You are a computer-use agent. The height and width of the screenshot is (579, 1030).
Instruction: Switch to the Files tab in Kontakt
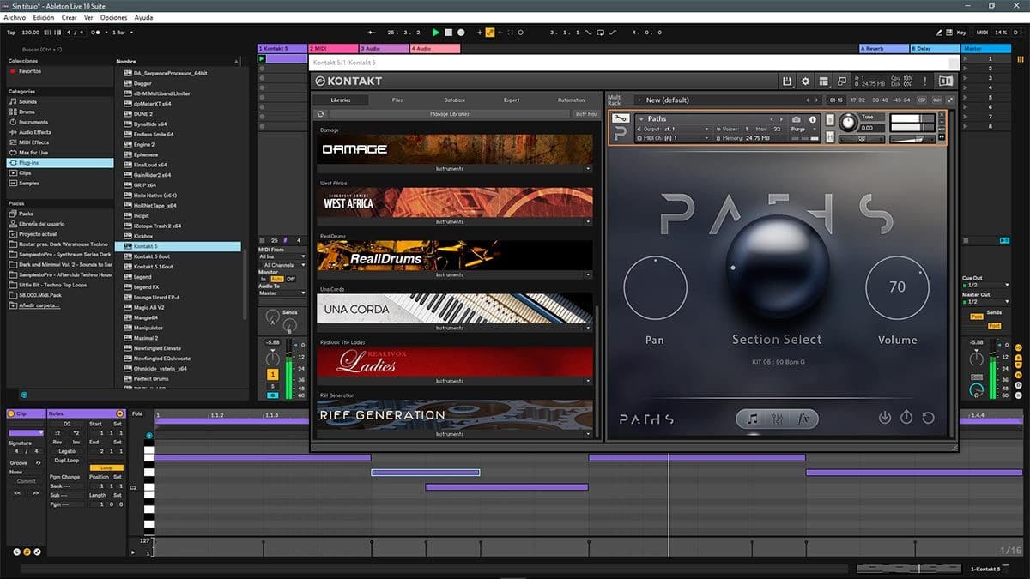tap(397, 100)
